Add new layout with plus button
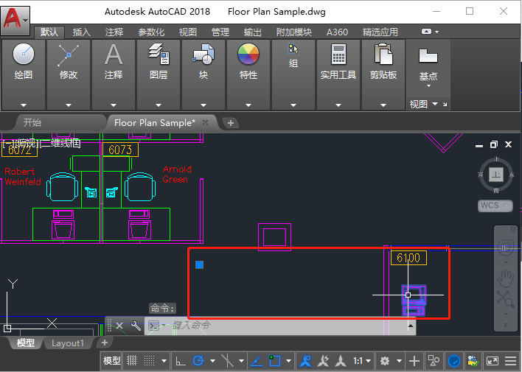The width and height of the screenshot is (522, 372). pyautogui.click(x=104, y=343)
